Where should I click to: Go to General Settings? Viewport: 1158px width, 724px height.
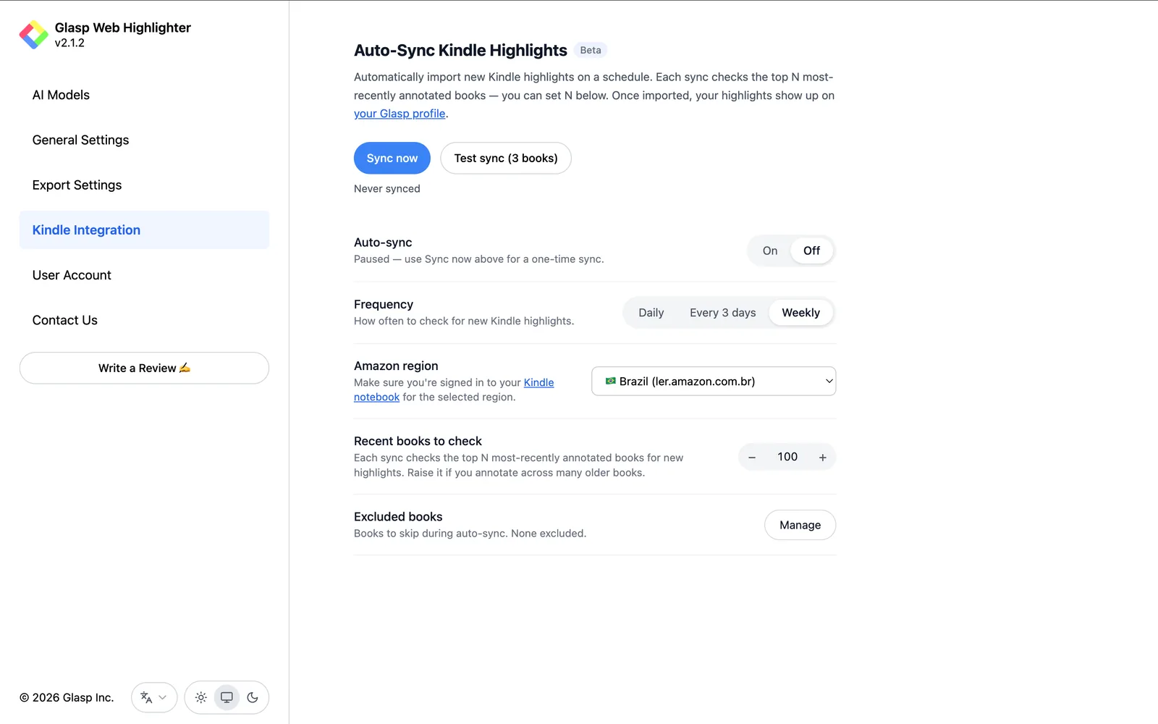tap(144, 140)
